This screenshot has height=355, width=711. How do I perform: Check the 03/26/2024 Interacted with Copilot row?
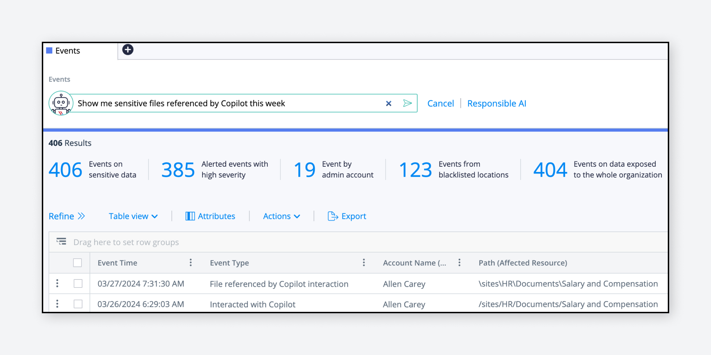pos(78,303)
